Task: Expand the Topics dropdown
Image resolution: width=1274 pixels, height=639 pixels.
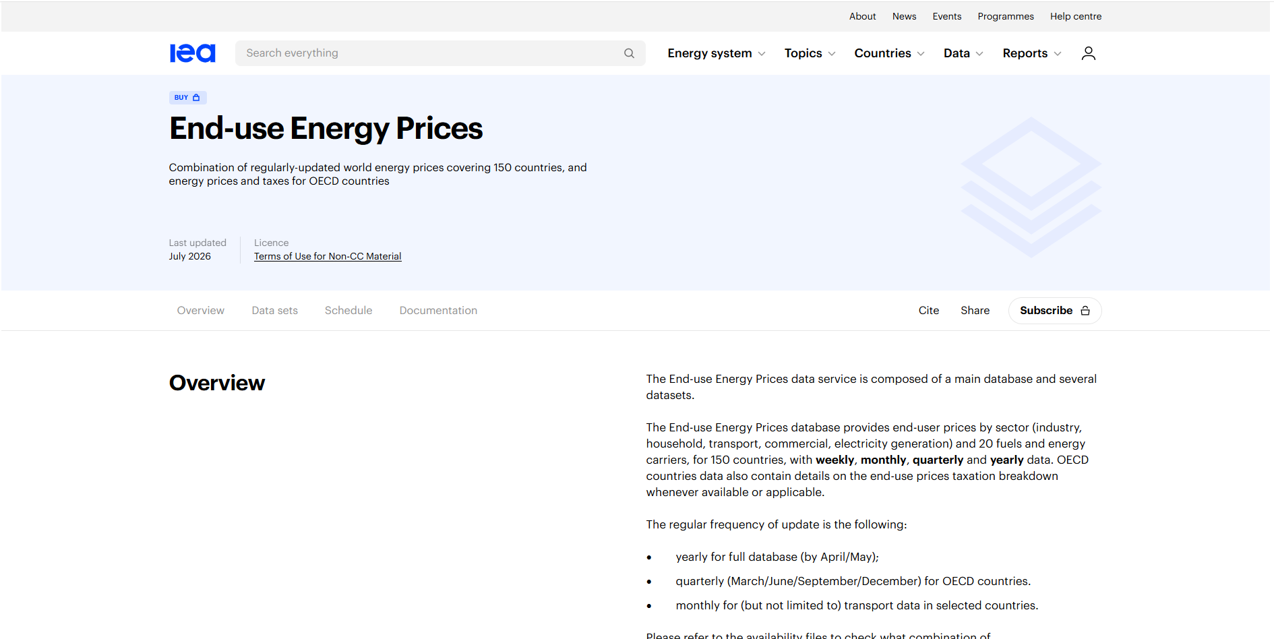Action: pyautogui.click(x=810, y=53)
